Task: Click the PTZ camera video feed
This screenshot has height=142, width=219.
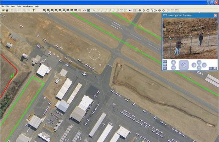Action: pos(190,38)
